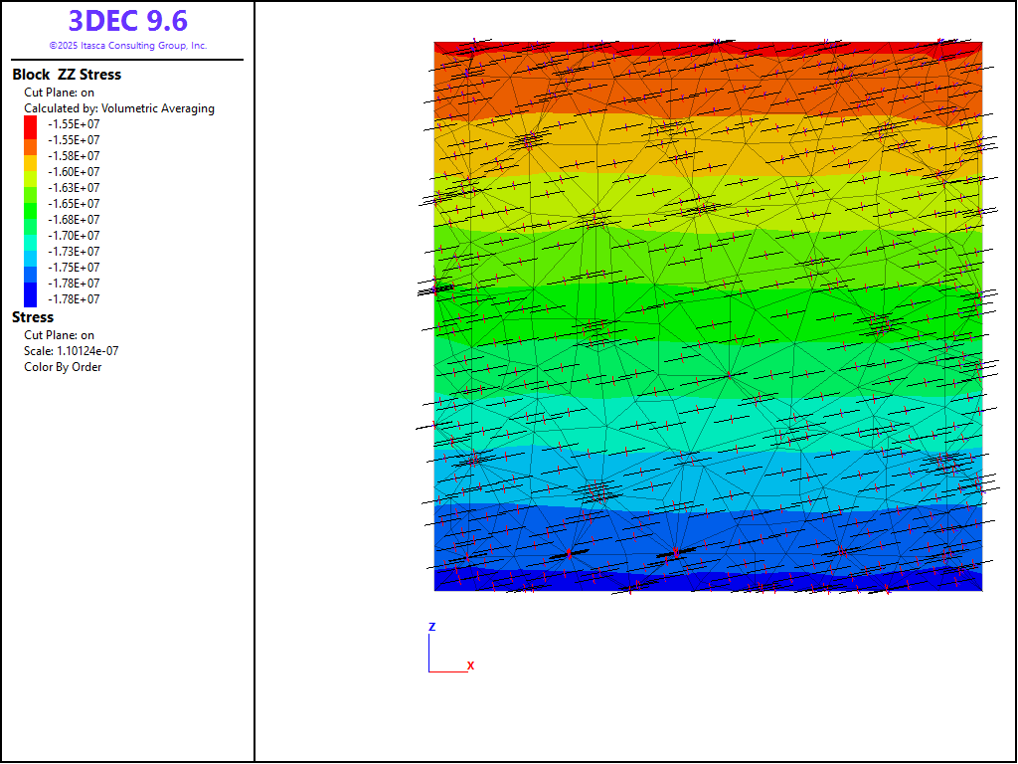The height and width of the screenshot is (764, 1018).
Task: Click the -1.70E+07 legend value
Action: (74, 236)
